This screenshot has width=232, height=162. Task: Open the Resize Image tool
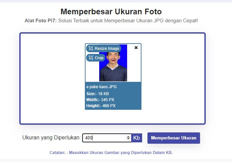point(107,49)
